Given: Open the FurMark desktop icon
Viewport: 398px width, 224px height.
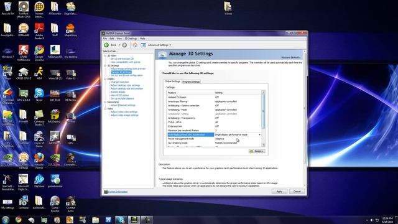Looking at the screenshot, I should coord(24,9).
